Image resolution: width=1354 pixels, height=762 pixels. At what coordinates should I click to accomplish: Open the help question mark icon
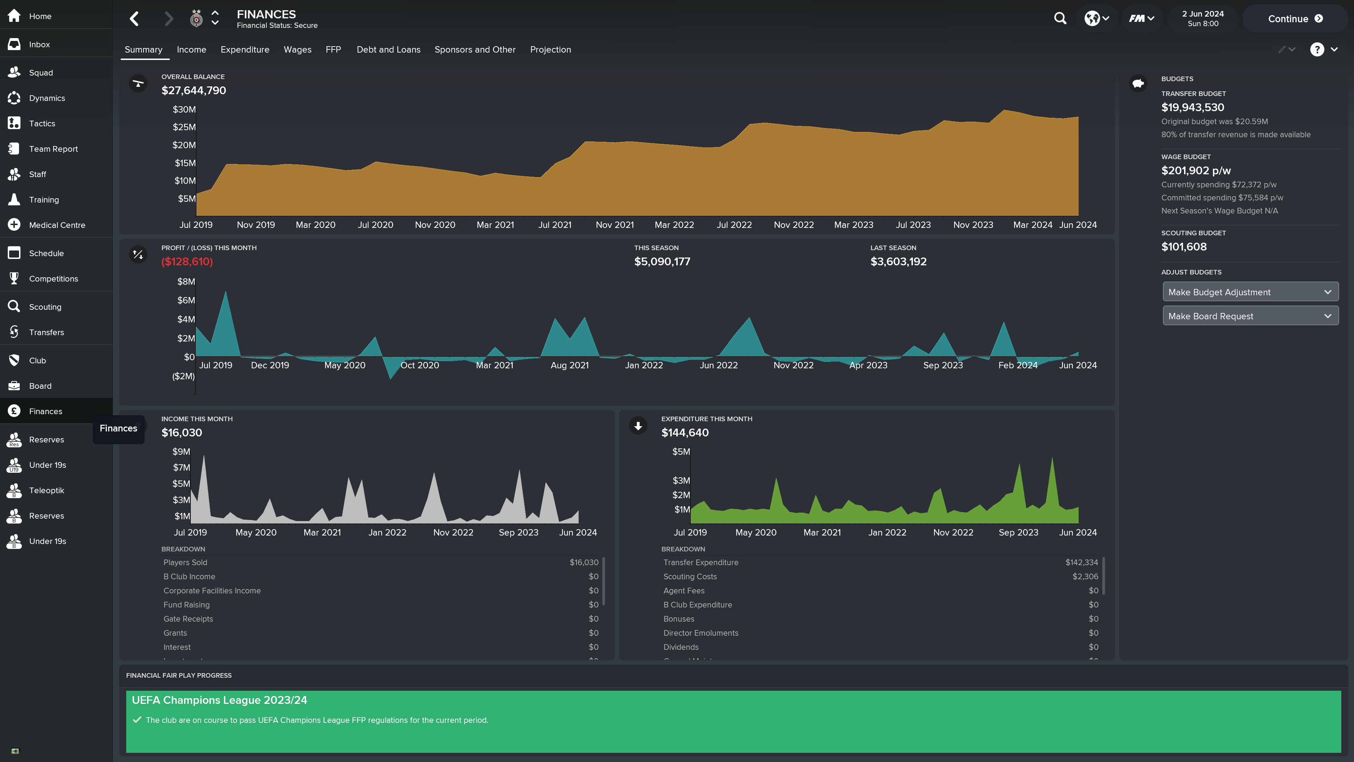tap(1317, 49)
